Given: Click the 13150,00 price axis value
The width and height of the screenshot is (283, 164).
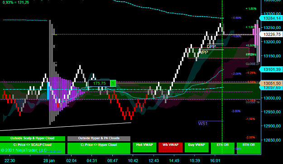Looking at the screenshot, I should [x=272, y=56].
